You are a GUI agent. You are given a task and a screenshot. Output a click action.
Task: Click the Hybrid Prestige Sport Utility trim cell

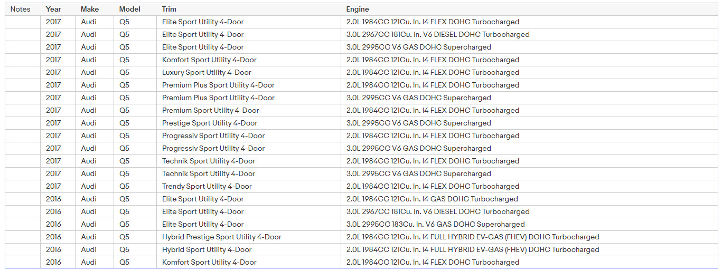222,237
